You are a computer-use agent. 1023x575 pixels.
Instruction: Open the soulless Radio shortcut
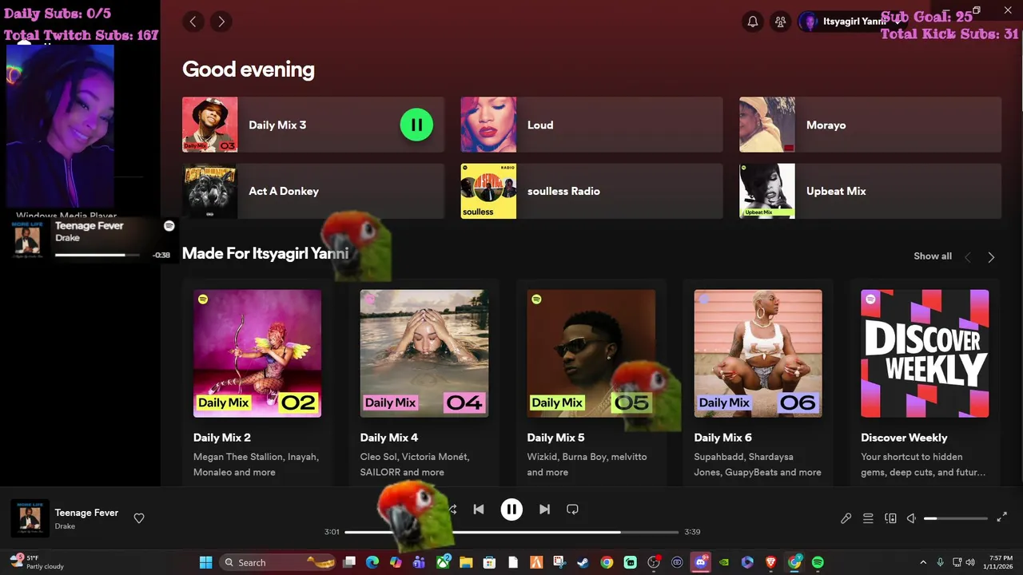591,191
